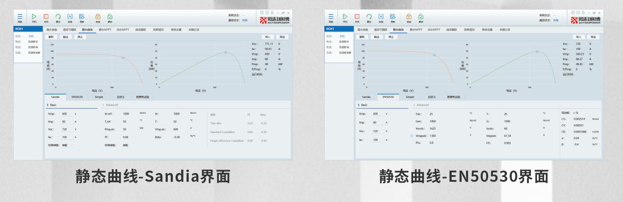Click the 导出 button in right window
623x202 pixels.
point(594,37)
